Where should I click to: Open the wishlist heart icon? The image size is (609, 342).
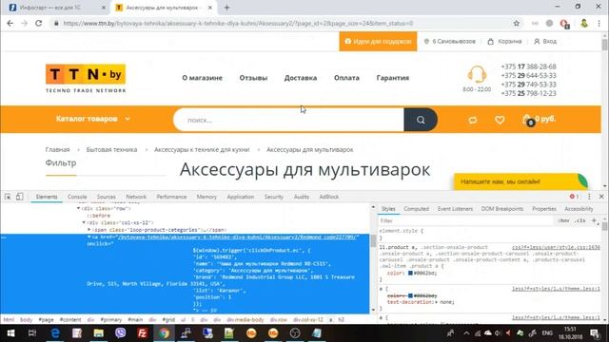pyautogui.click(x=500, y=120)
